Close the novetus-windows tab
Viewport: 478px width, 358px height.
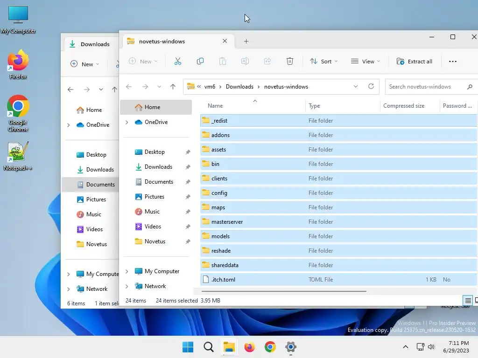[x=225, y=41]
